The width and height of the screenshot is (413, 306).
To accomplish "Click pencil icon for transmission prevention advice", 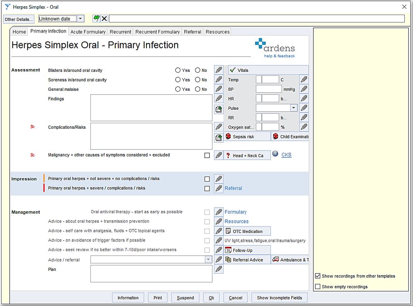I will click(x=219, y=221).
